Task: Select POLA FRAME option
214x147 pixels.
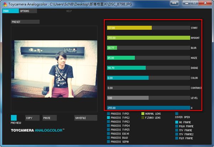Action: (177, 126)
